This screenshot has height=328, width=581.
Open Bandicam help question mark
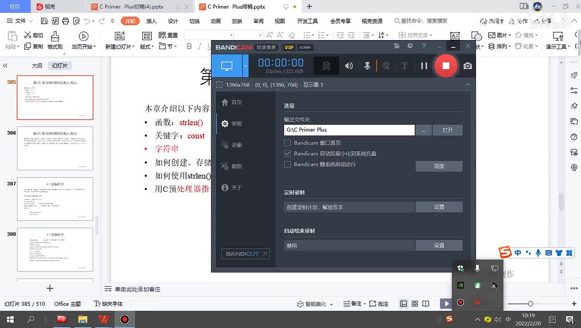point(424,46)
